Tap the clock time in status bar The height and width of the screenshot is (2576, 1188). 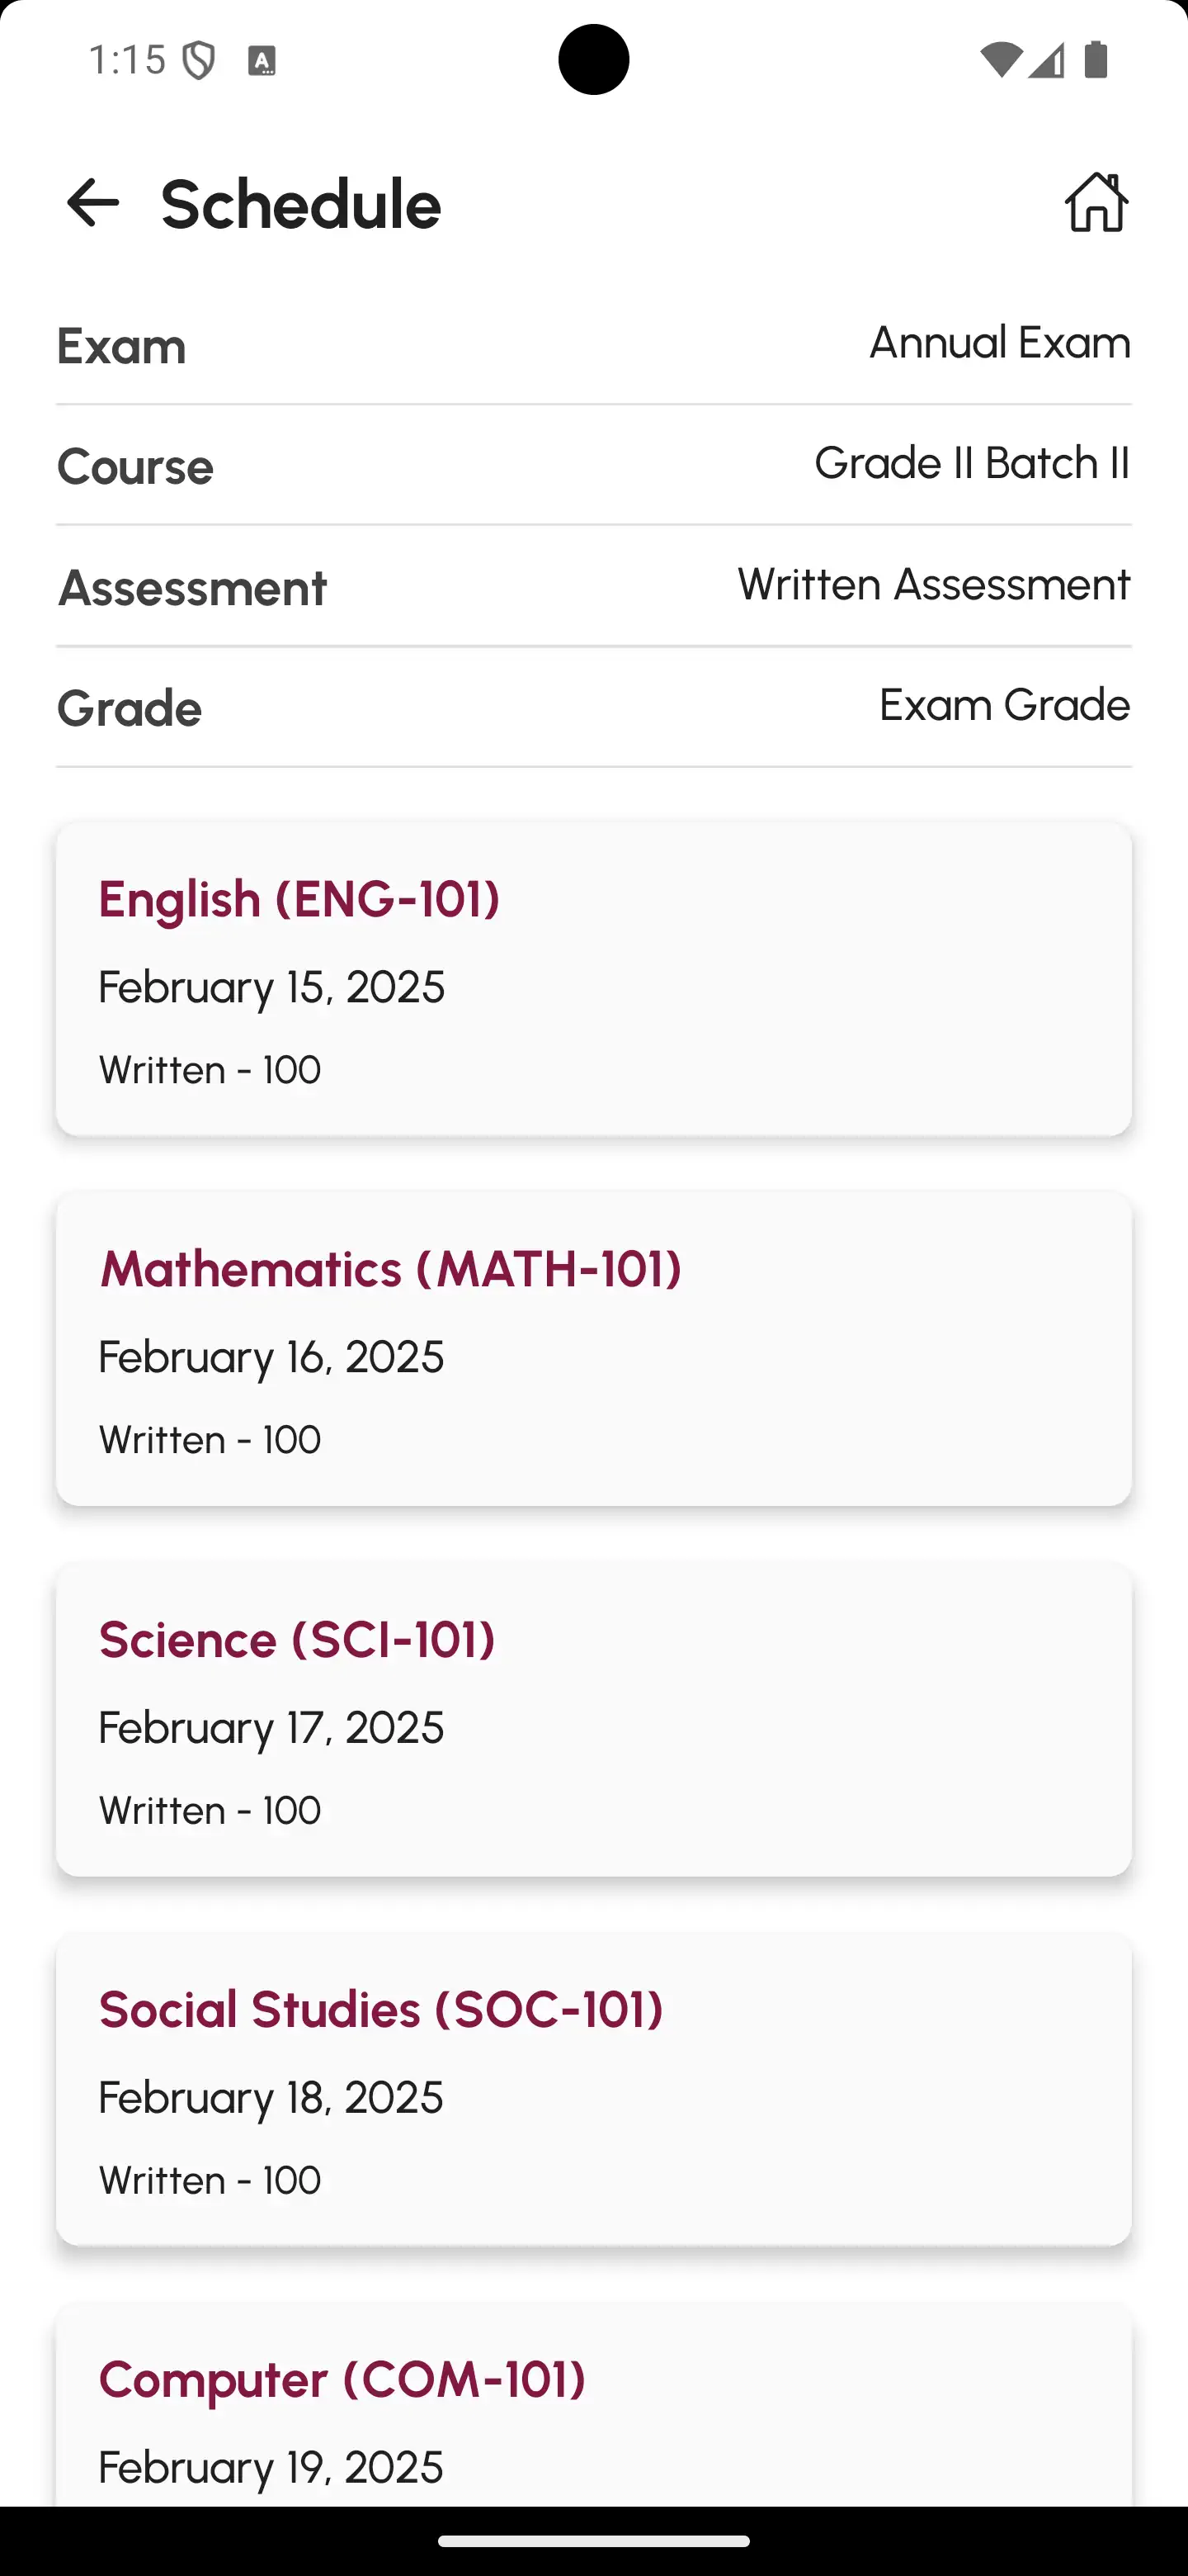pyautogui.click(x=127, y=60)
